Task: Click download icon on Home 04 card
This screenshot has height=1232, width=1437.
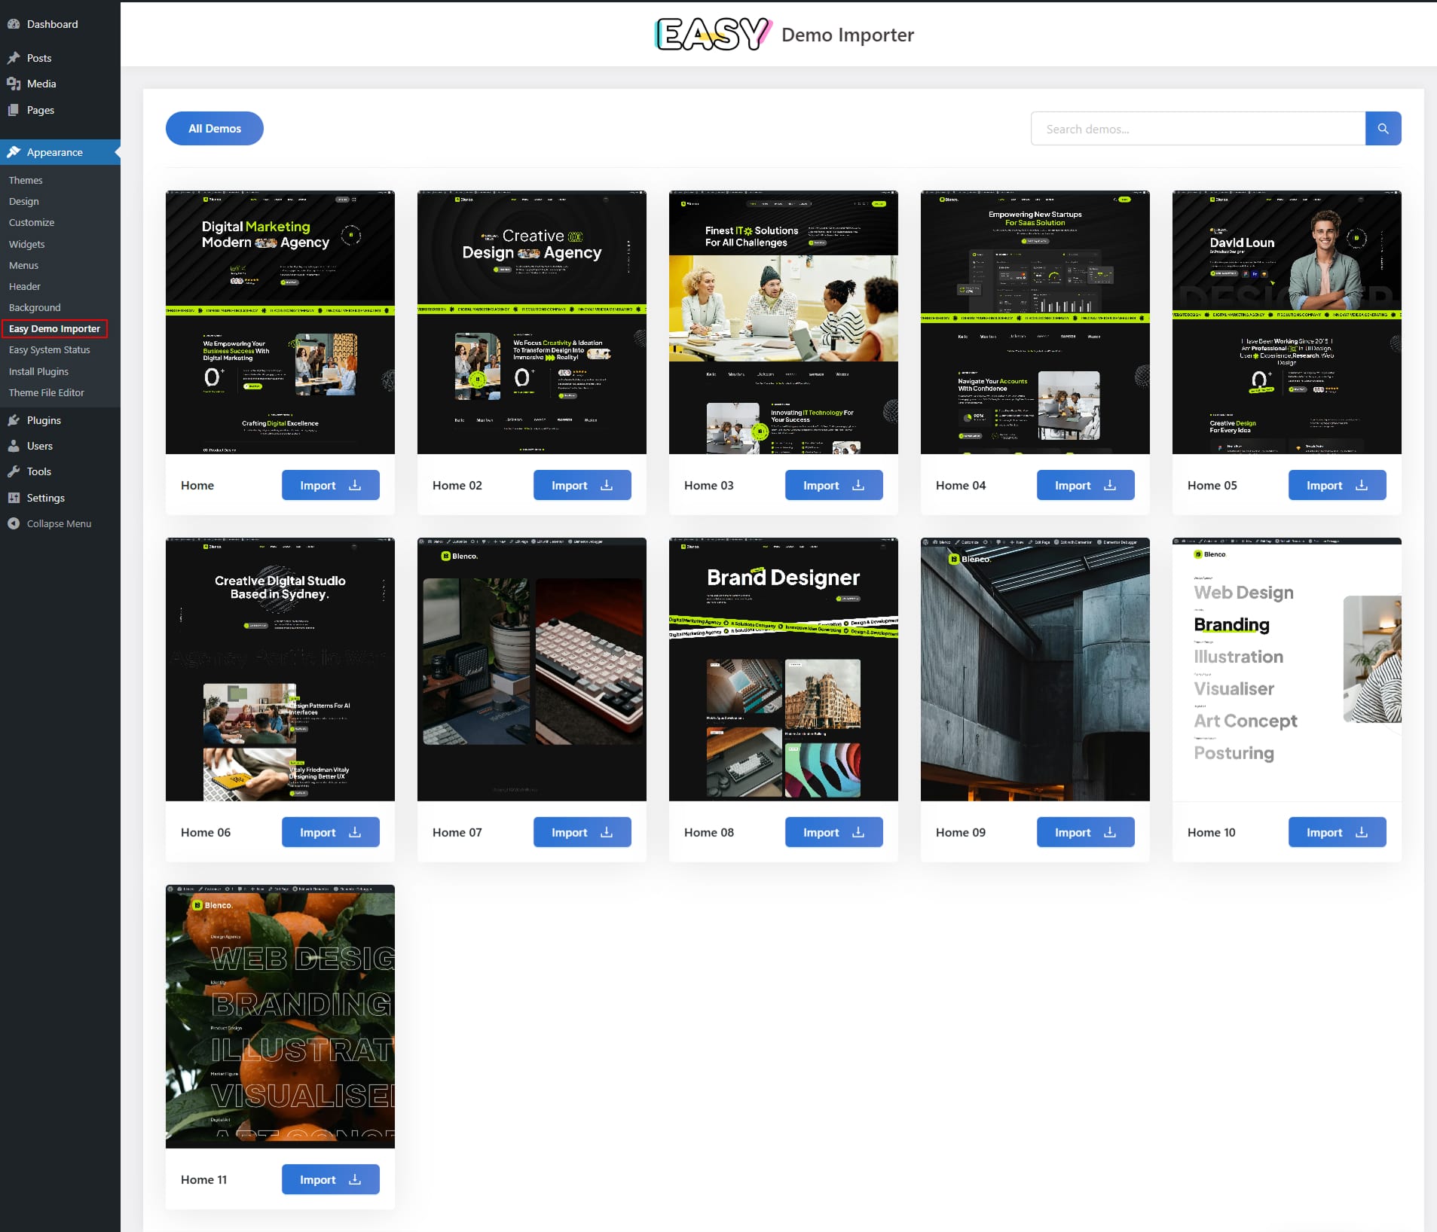Action: [1110, 486]
